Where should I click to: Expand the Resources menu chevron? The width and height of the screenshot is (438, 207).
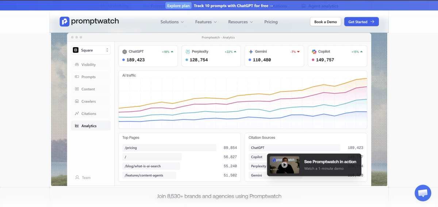tap(251, 22)
